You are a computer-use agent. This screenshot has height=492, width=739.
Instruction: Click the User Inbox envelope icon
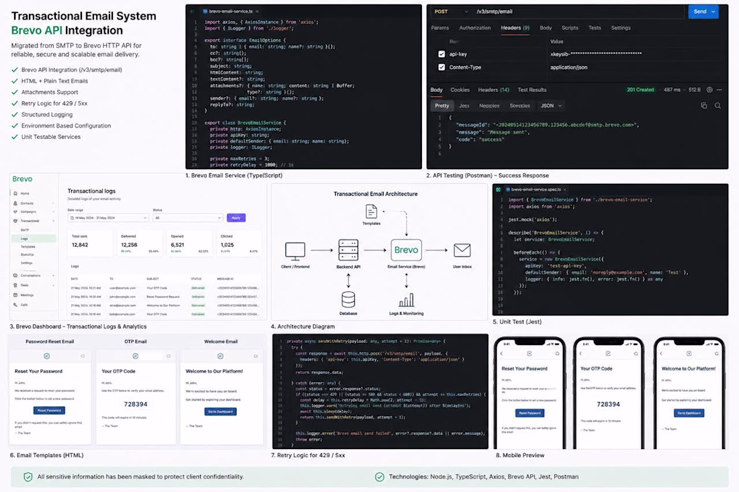coord(462,250)
